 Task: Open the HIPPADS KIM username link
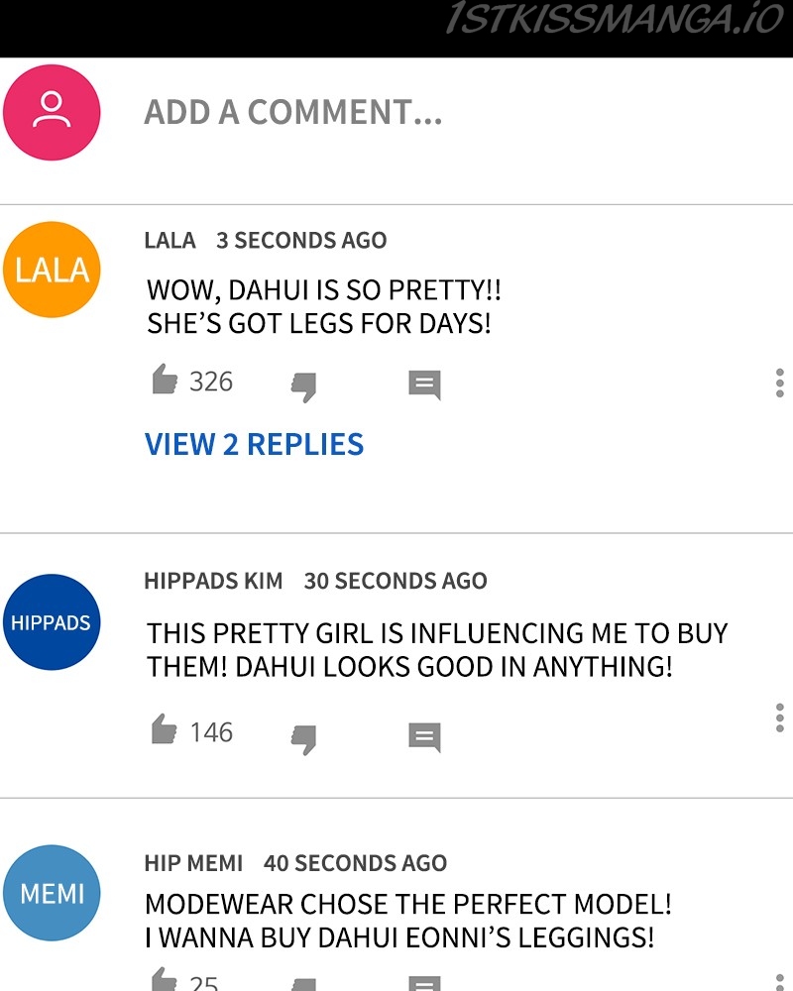tap(214, 581)
